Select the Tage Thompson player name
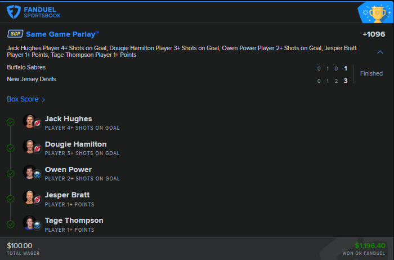The image size is (394, 260). tap(74, 221)
